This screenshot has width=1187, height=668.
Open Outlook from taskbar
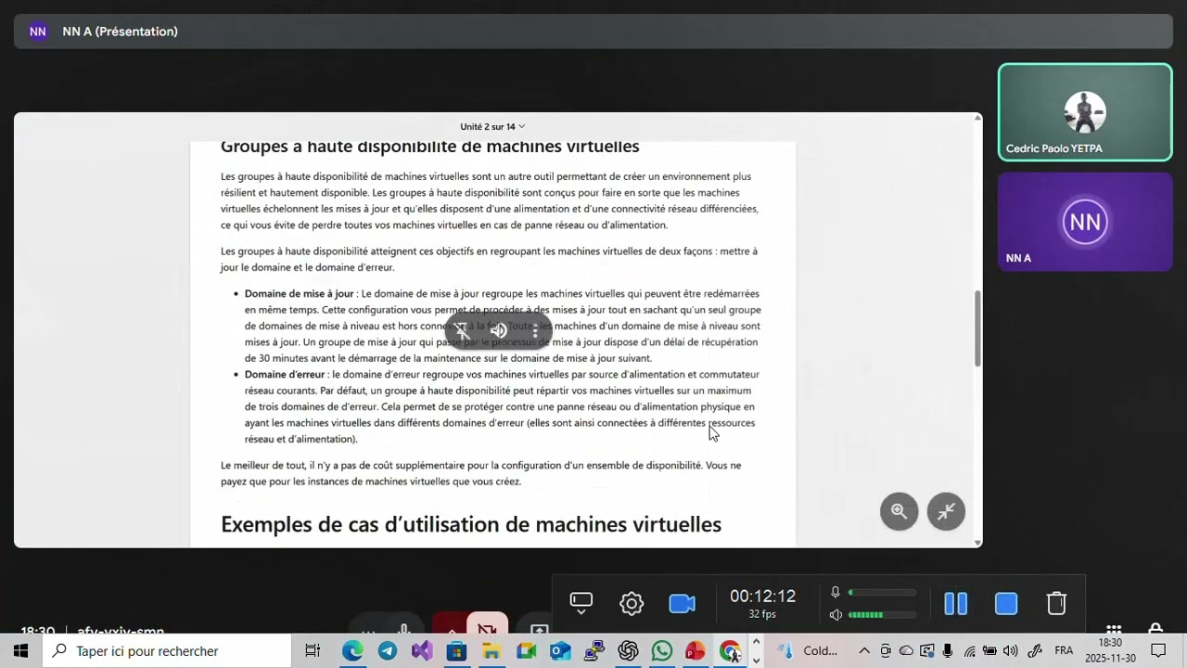pyautogui.click(x=560, y=651)
